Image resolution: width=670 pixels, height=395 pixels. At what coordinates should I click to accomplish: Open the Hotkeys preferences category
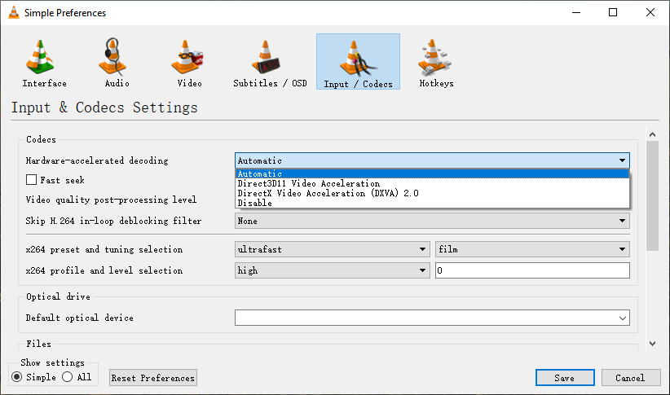(436, 62)
